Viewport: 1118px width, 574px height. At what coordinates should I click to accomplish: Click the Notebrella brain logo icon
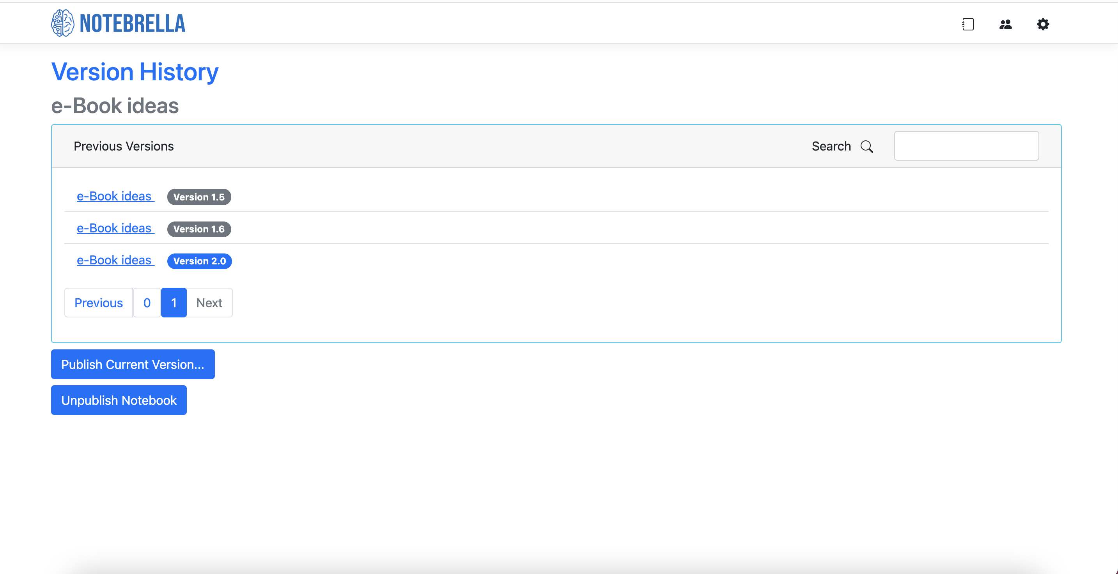tap(62, 23)
